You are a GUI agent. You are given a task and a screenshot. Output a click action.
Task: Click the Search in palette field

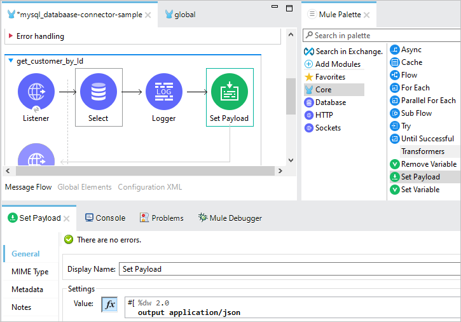pyautogui.click(x=382, y=36)
